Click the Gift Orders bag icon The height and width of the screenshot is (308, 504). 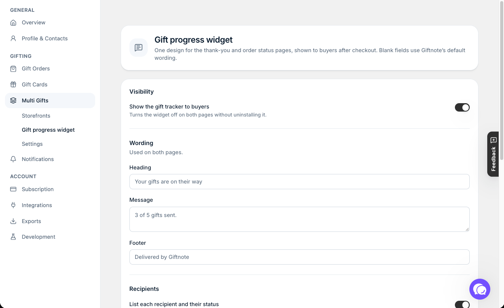[13, 69]
